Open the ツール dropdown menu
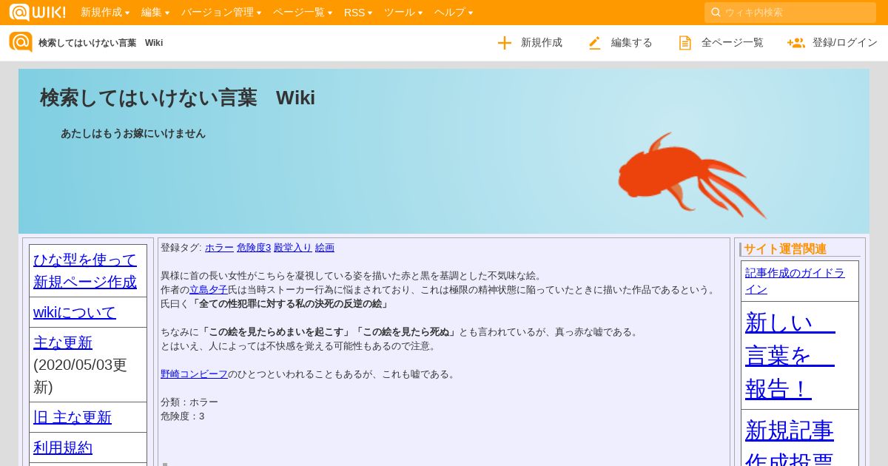Screen dimensions: 888x466 403,13
